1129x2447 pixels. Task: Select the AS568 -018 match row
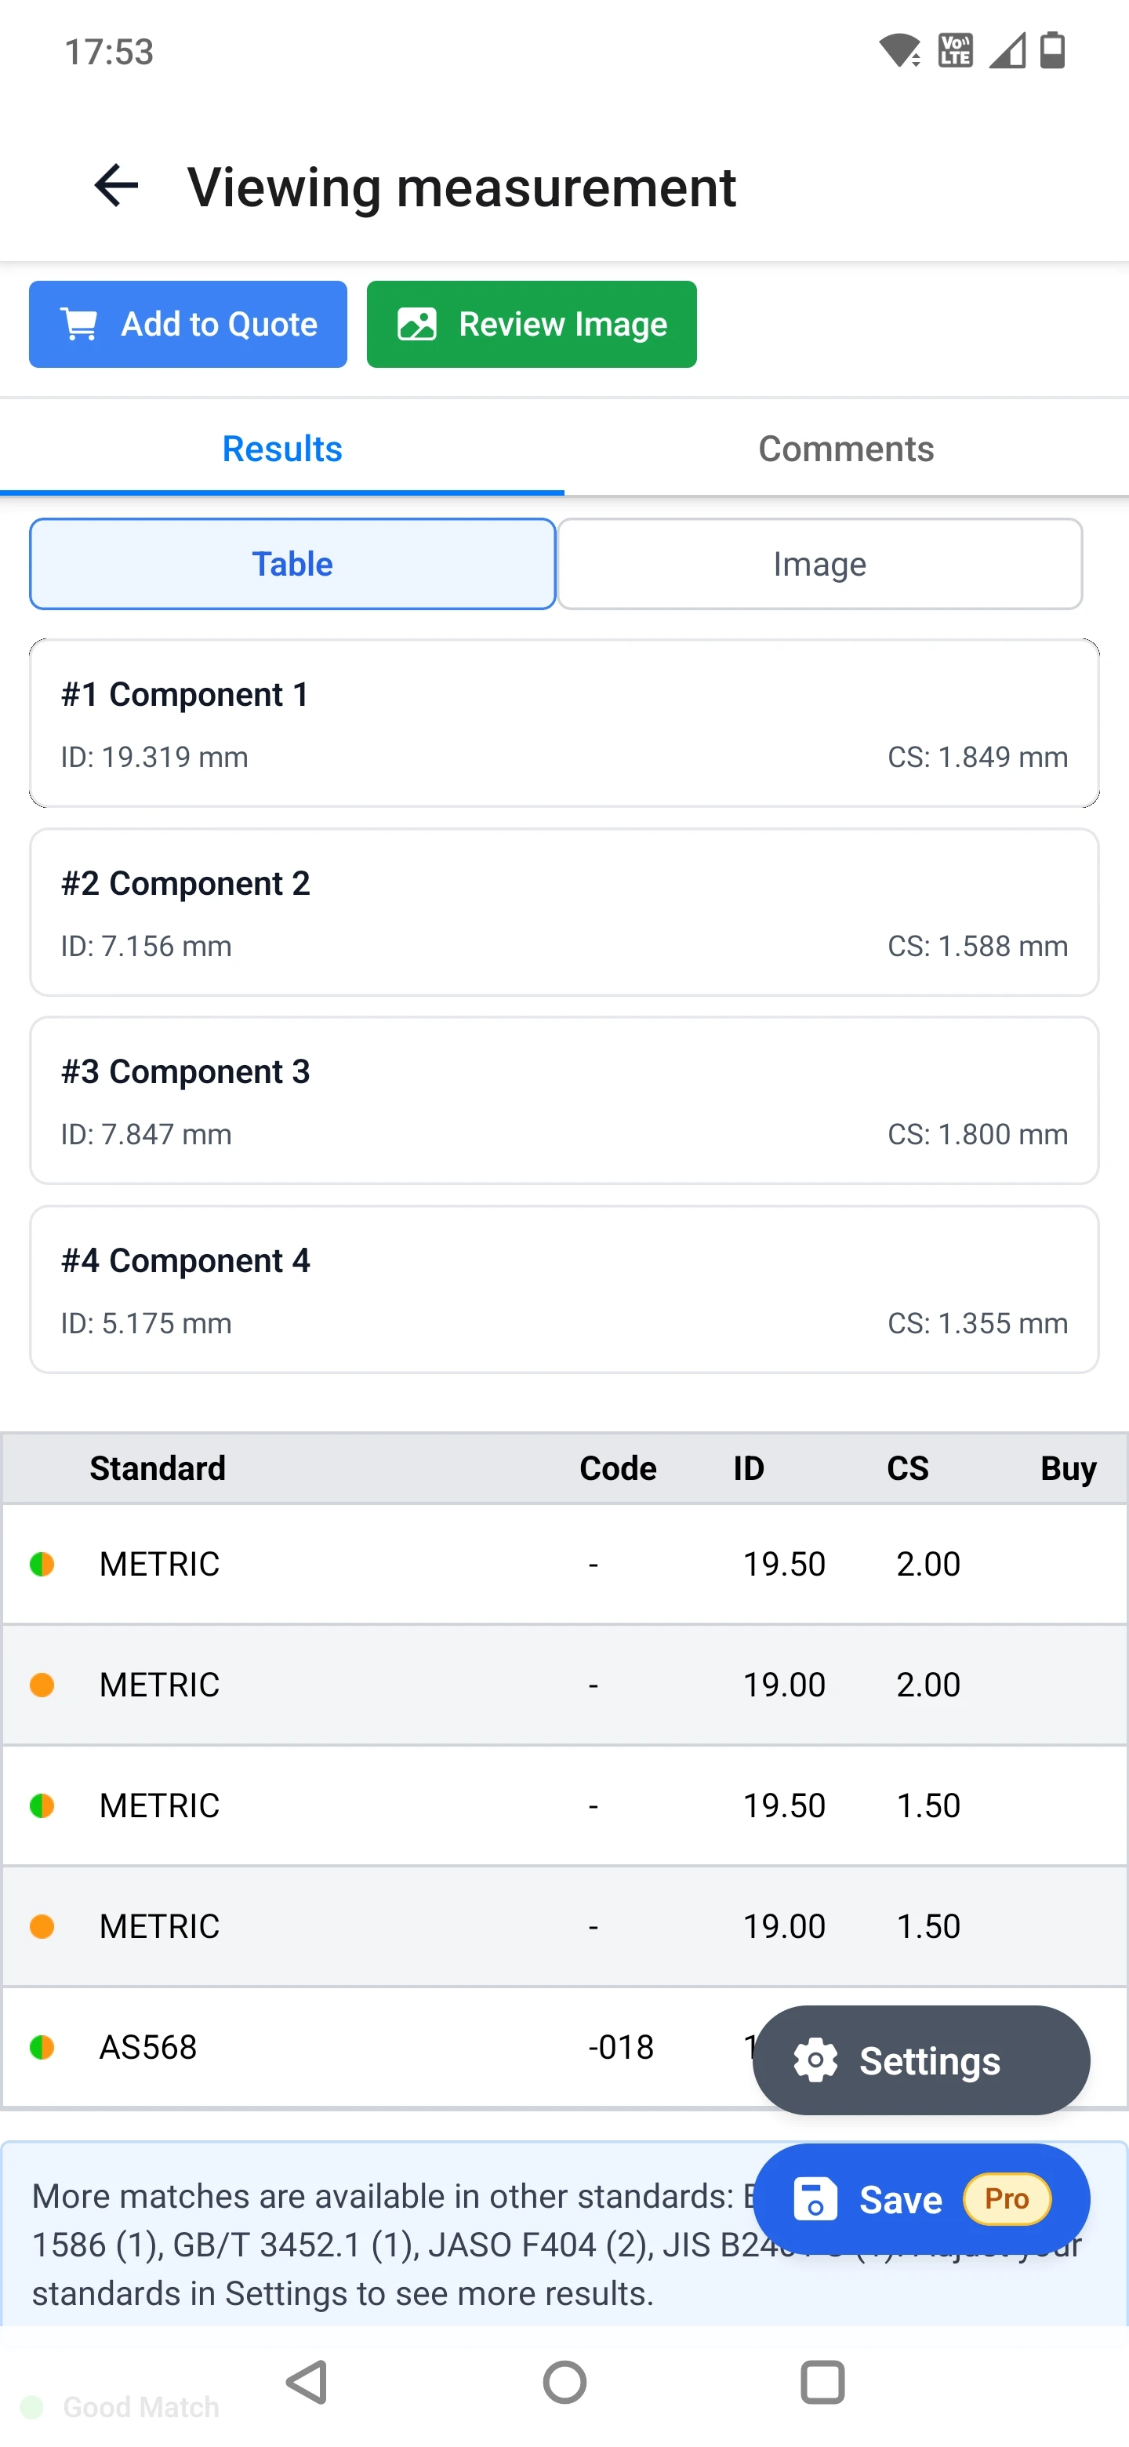click(379, 2046)
